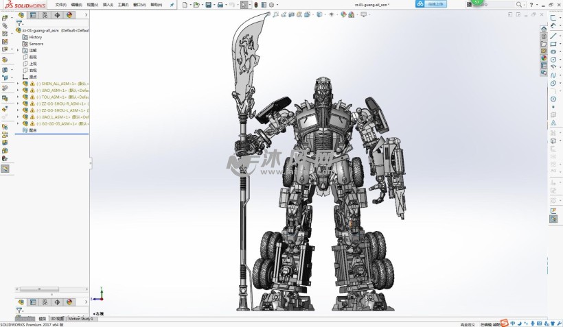The height and width of the screenshot is (327, 563).
Task: Click the New document icon
Action: (185, 5)
